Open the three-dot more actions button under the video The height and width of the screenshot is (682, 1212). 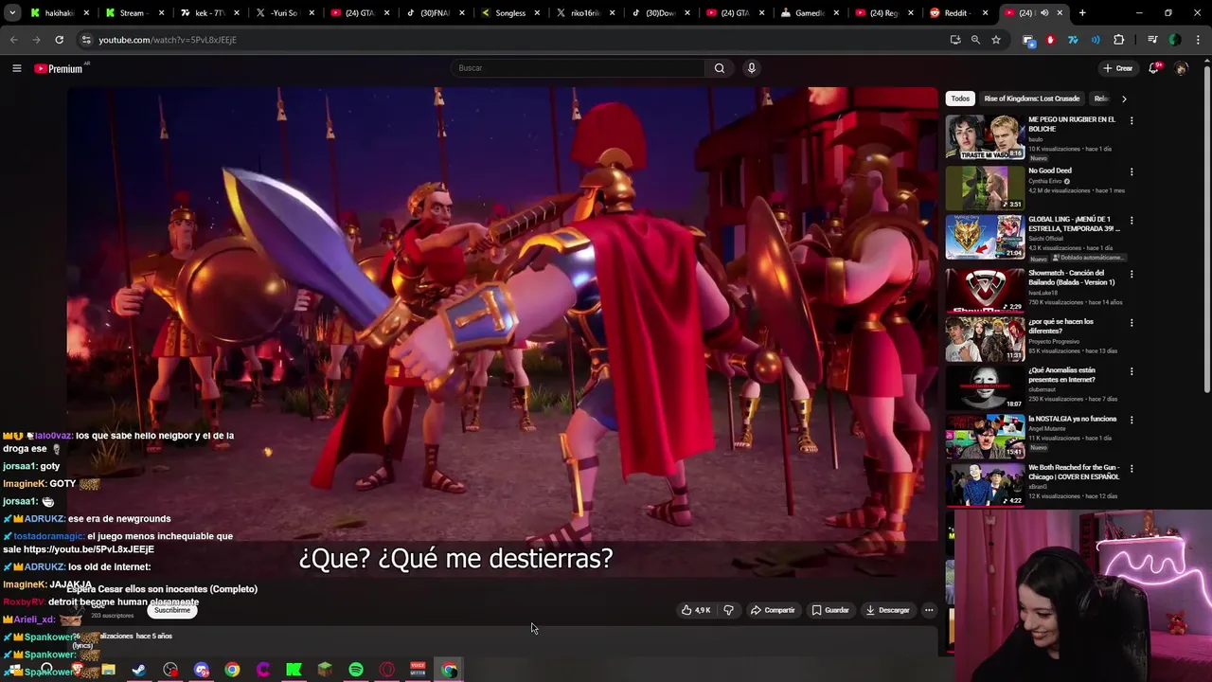coord(929,610)
